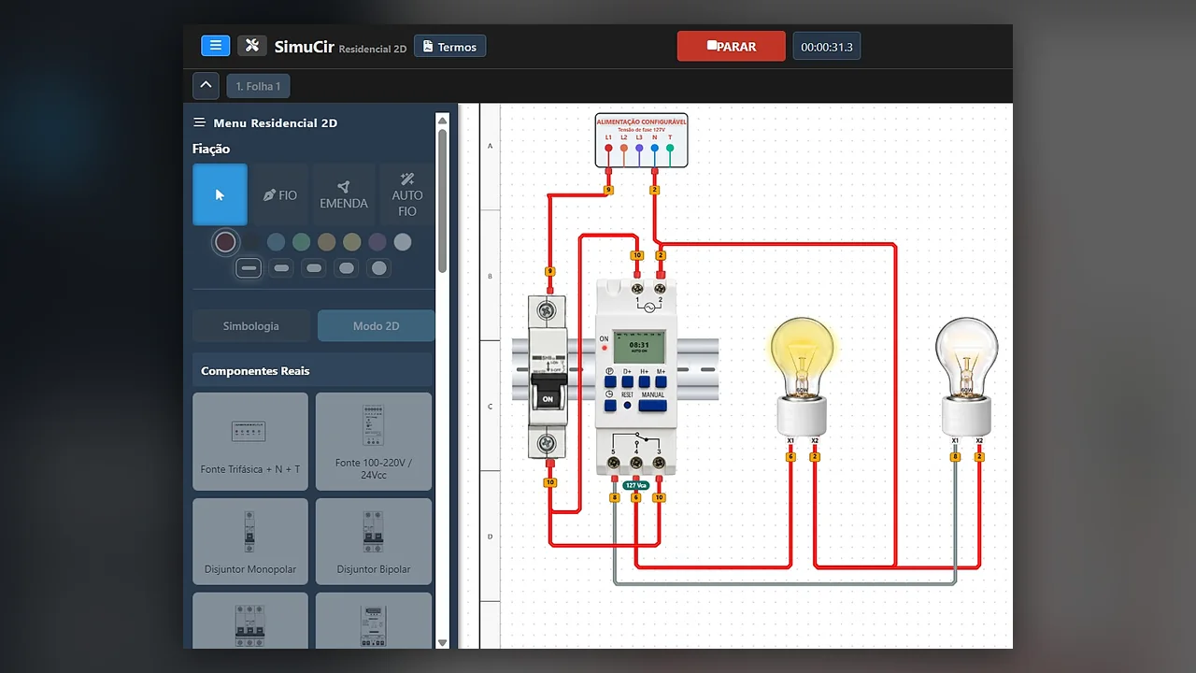Select the FIO wire tool
1196x673 pixels.
[x=279, y=194]
